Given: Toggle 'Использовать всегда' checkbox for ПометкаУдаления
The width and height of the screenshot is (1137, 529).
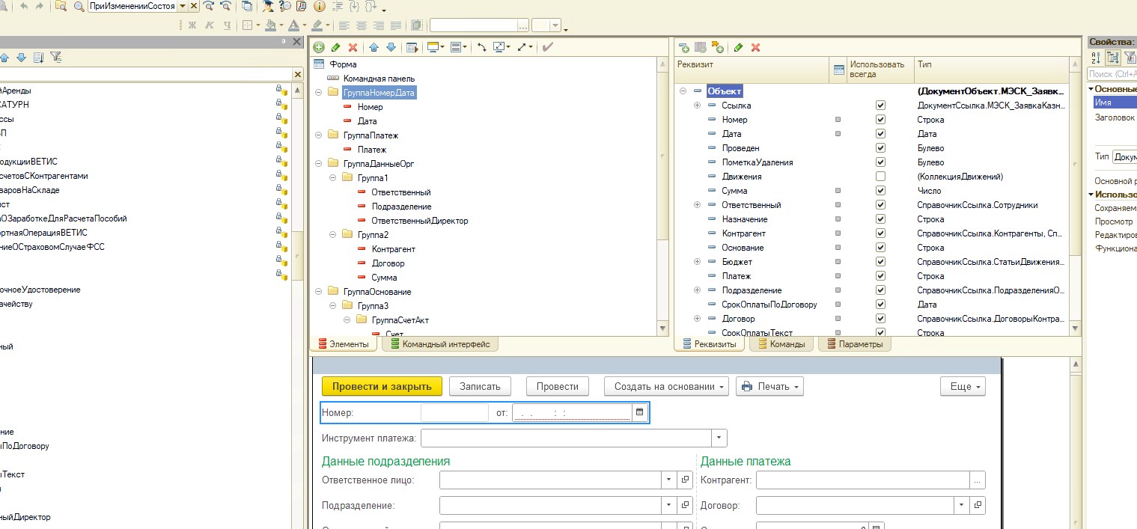Looking at the screenshot, I should click(x=880, y=162).
